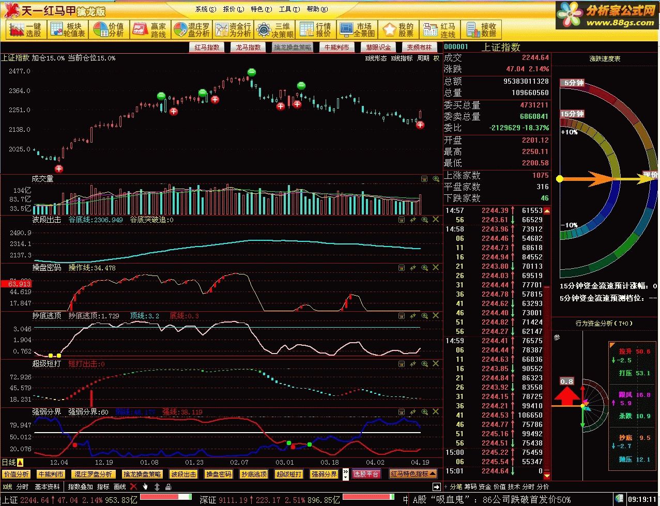Click the magnifier icon in 成交量 panel
This screenshot has height=506, width=660.
click(436, 179)
